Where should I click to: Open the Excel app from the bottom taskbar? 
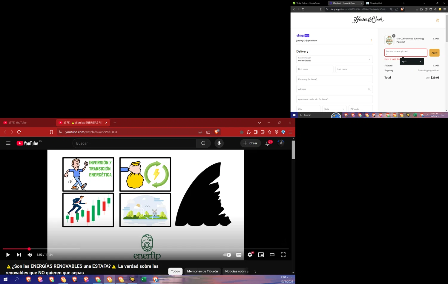coord(144,280)
